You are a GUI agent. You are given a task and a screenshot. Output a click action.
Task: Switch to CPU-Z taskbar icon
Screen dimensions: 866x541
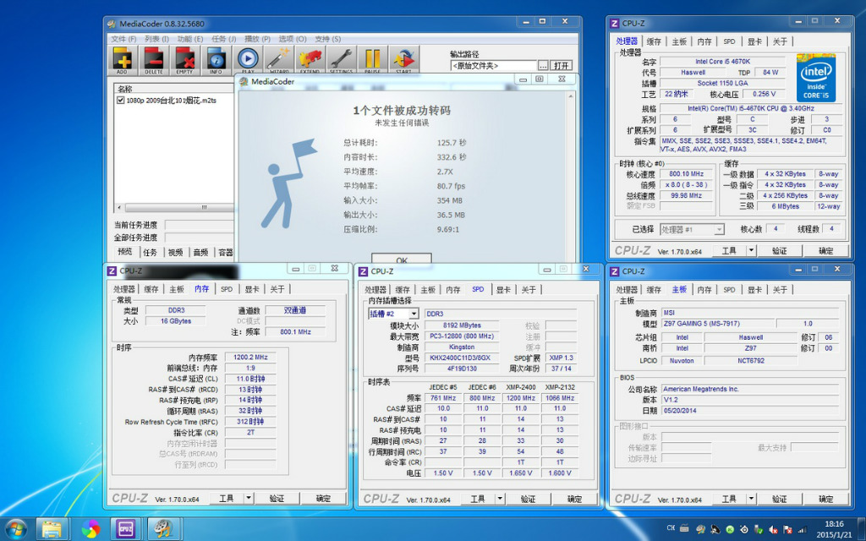pos(126,529)
